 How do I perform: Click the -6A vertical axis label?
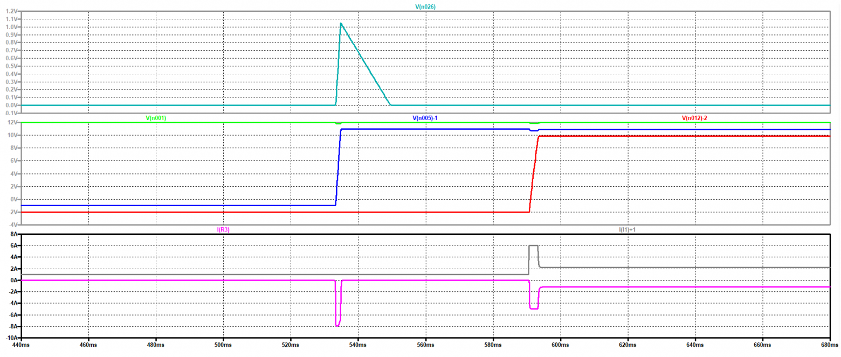click(12, 315)
